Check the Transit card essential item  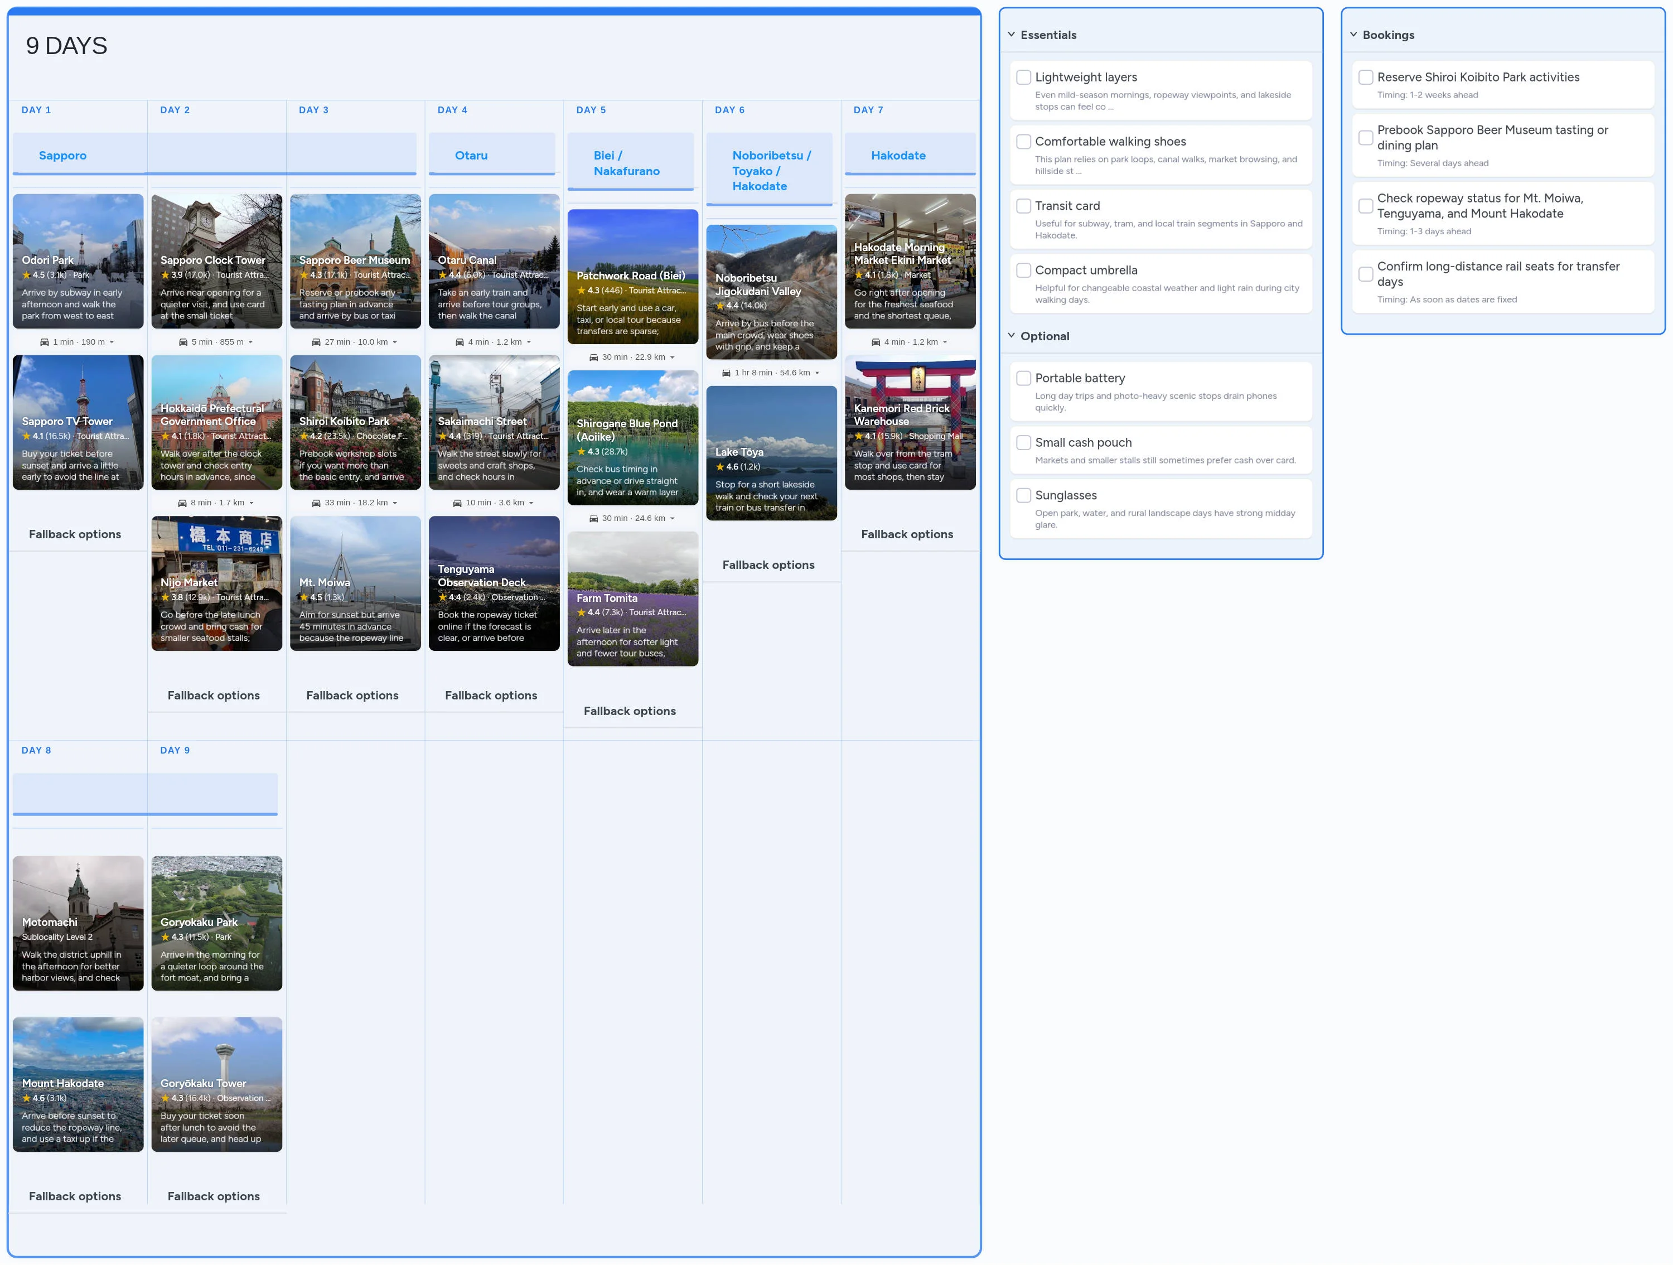point(1024,206)
